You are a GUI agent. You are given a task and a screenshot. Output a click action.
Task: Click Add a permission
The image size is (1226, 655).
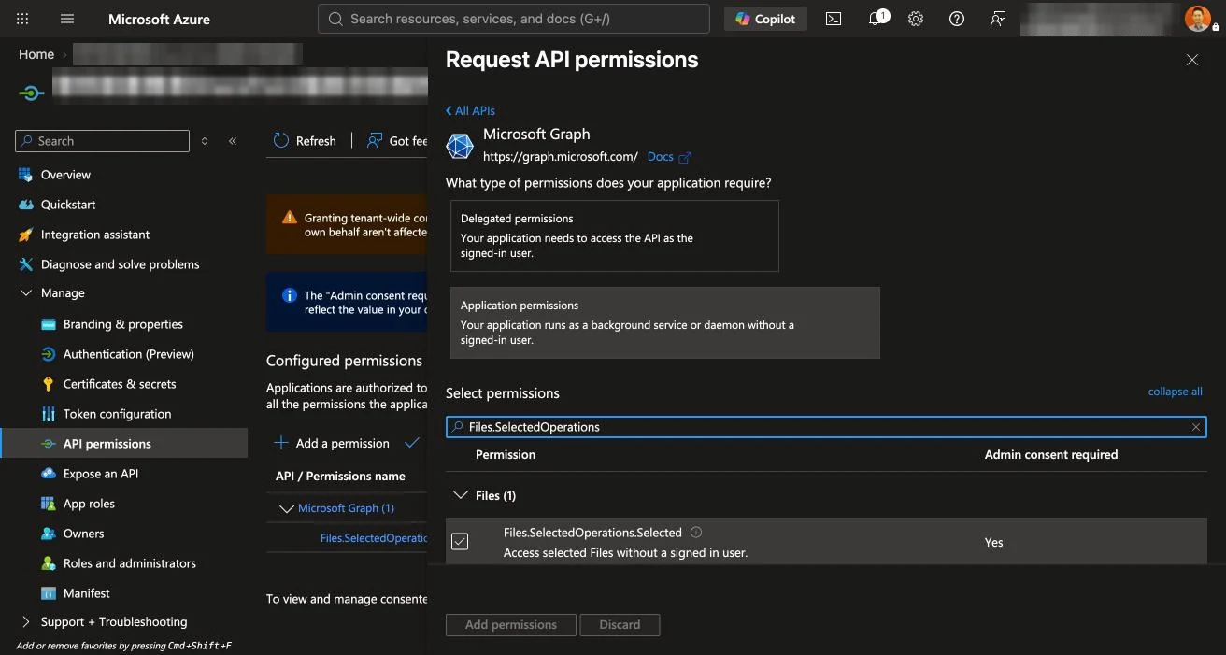tap(332, 443)
